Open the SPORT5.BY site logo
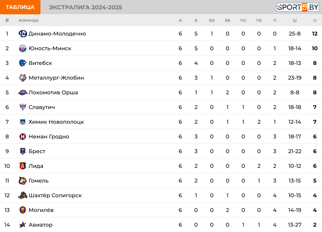322x232 pixels. pyautogui.click(x=298, y=7)
